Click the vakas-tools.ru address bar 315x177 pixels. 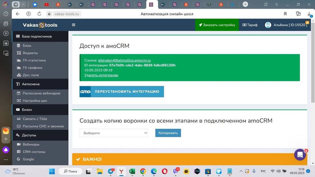click(x=67, y=14)
